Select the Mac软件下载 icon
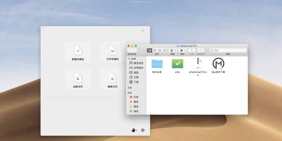Viewport: 282px width, 141px height. [218, 63]
